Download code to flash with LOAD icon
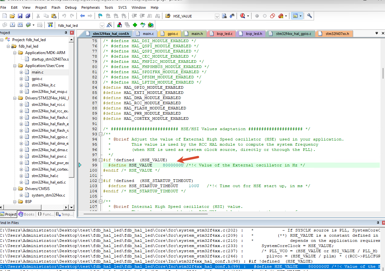 click(50, 25)
